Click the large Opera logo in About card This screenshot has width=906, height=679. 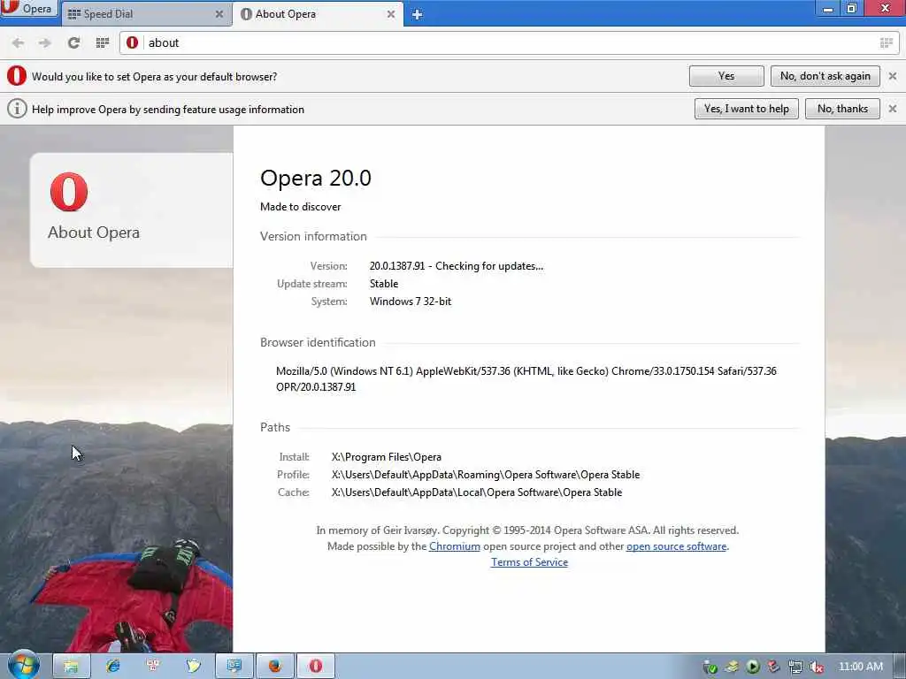pyautogui.click(x=69, y=192)
